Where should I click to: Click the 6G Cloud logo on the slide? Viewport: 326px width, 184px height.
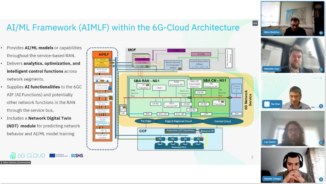27,156
